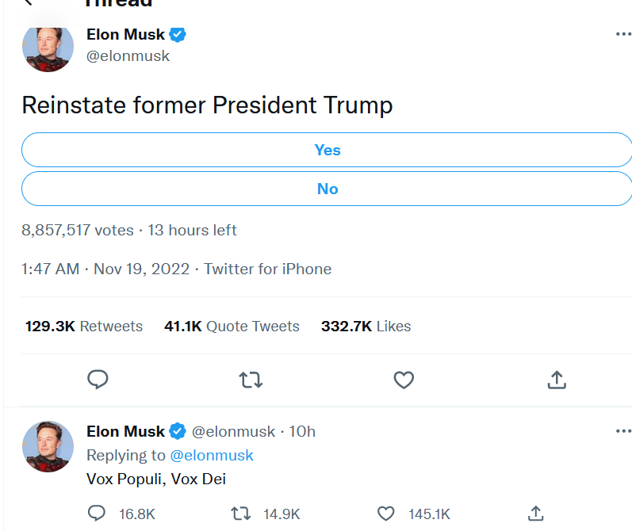Viewport: 632px width, 531px height.
Task: Click the reply icon under main tweet
Action: [98, 380]
